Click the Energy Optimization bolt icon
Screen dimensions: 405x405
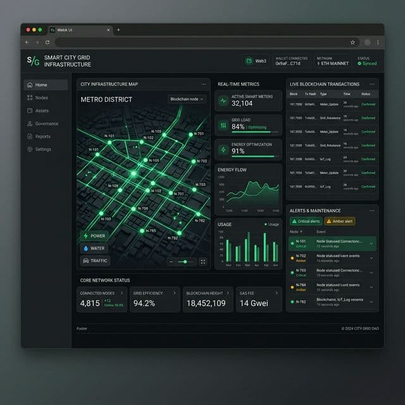(223, 149)
